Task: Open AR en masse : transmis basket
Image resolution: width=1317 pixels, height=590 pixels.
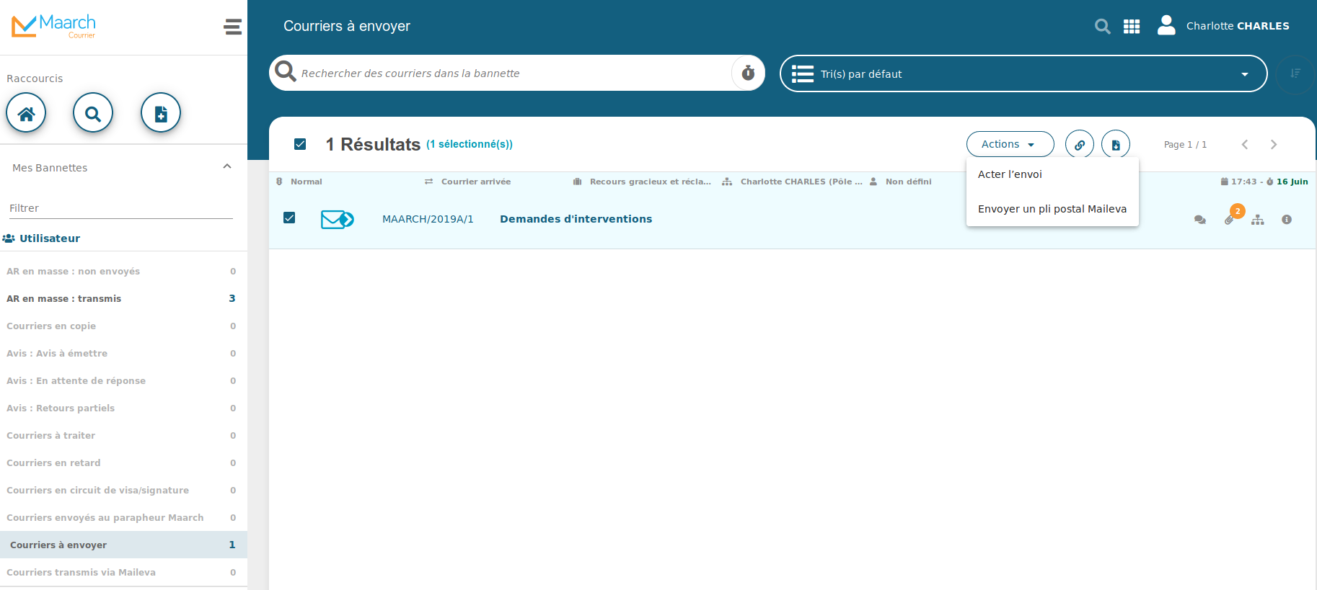Action: pyautogui.click(x=123, y=299)
